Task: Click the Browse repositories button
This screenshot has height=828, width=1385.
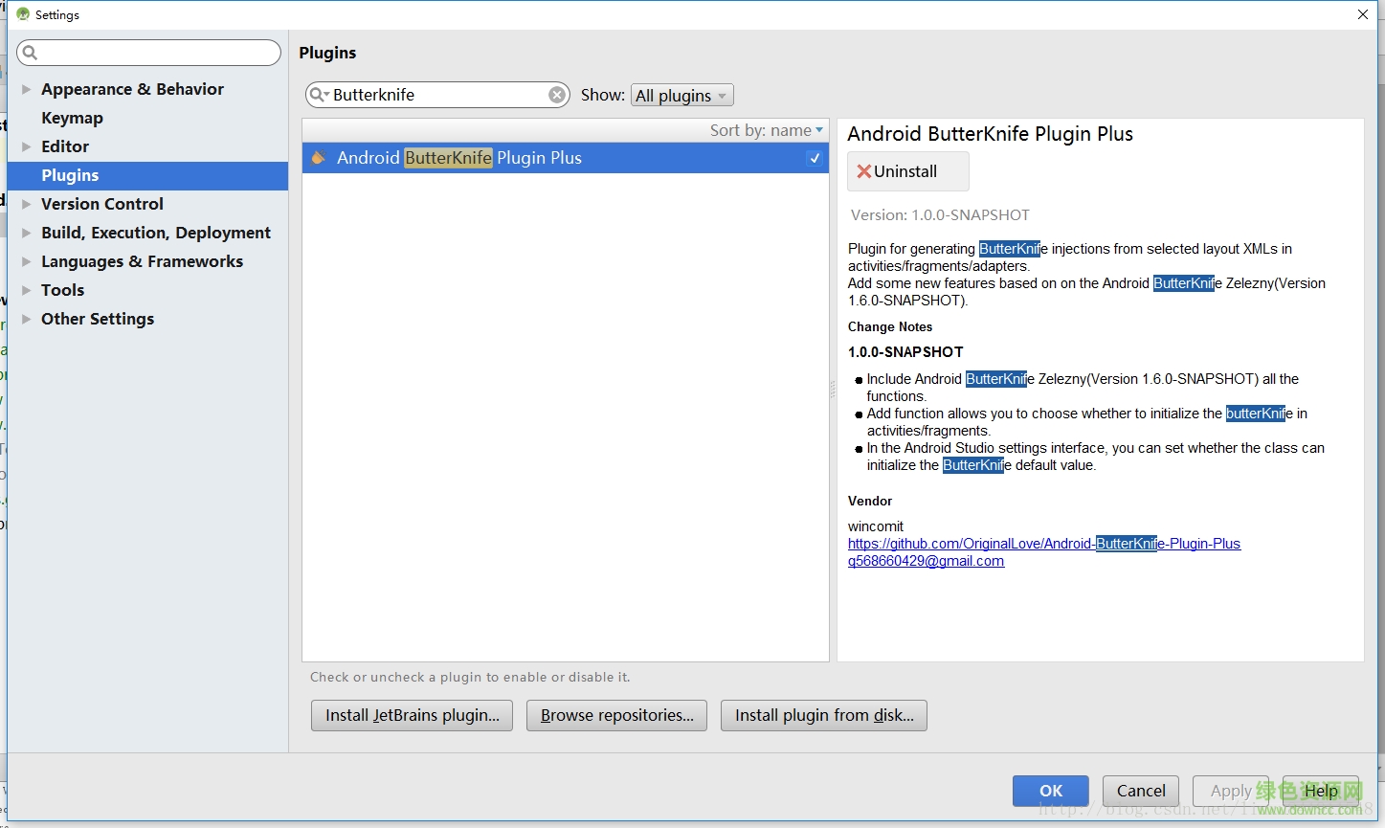Action: tap(616, 715)
